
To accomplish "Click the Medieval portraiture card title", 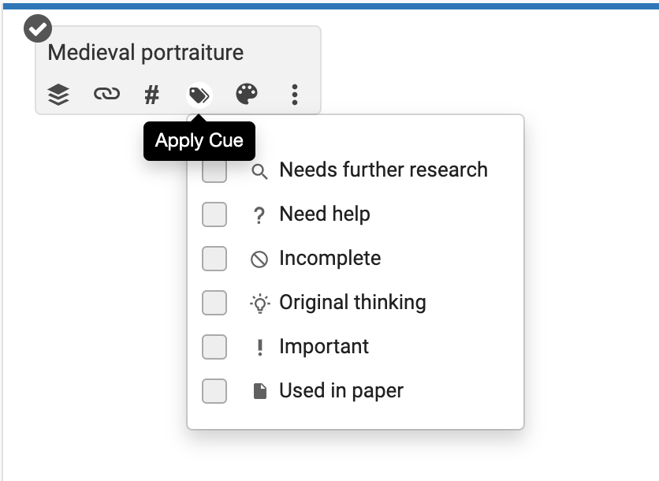I will (x=146, y=53).
